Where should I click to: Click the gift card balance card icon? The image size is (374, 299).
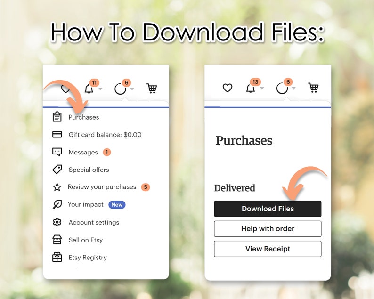click(x=57, y=135)
